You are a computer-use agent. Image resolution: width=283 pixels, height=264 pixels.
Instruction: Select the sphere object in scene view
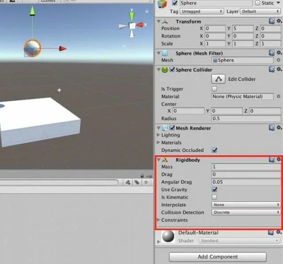[32, 48]
